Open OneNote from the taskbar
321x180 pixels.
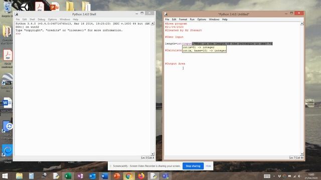(80, 176)
